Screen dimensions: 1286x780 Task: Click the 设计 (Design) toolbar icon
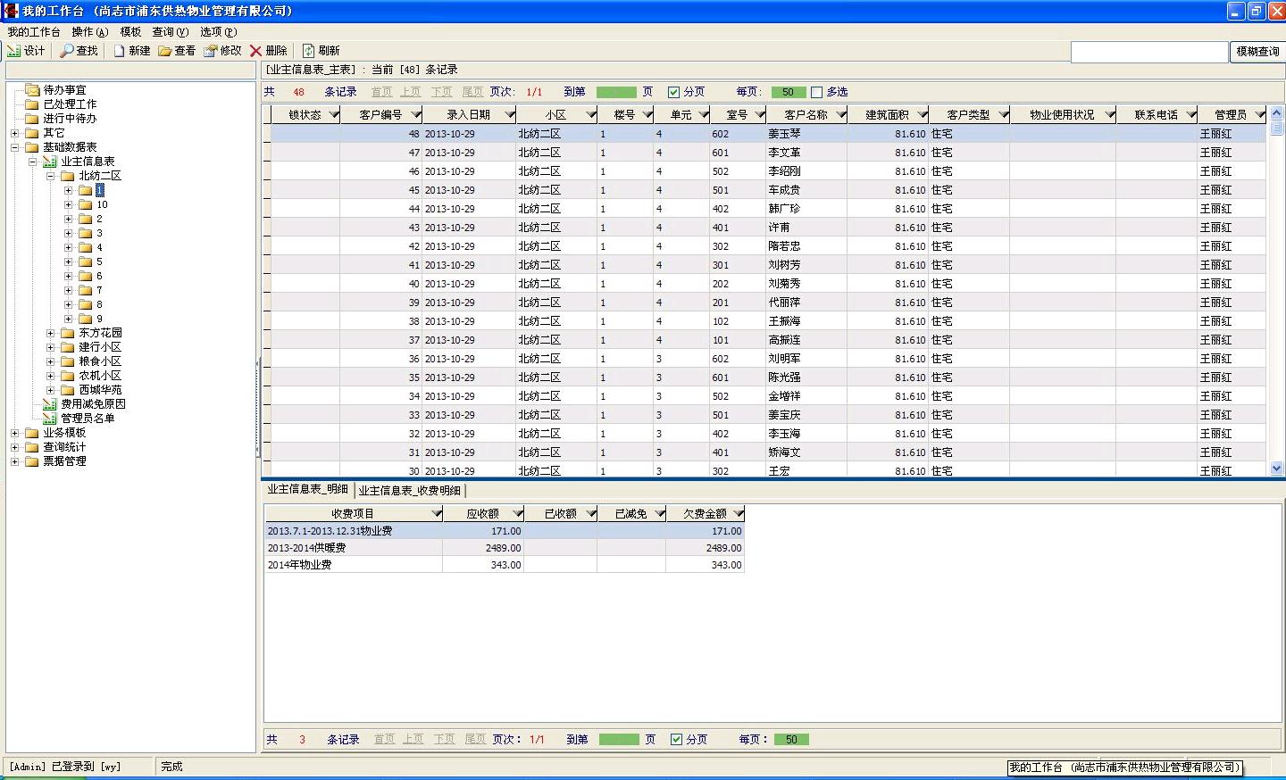point(13,51)
